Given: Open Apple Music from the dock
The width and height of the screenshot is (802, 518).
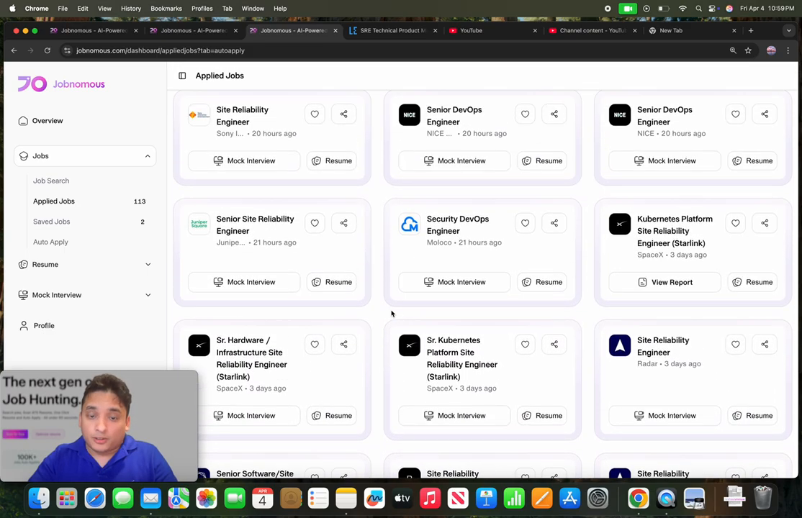Looking at the screenshot, I should coord(430,498).
